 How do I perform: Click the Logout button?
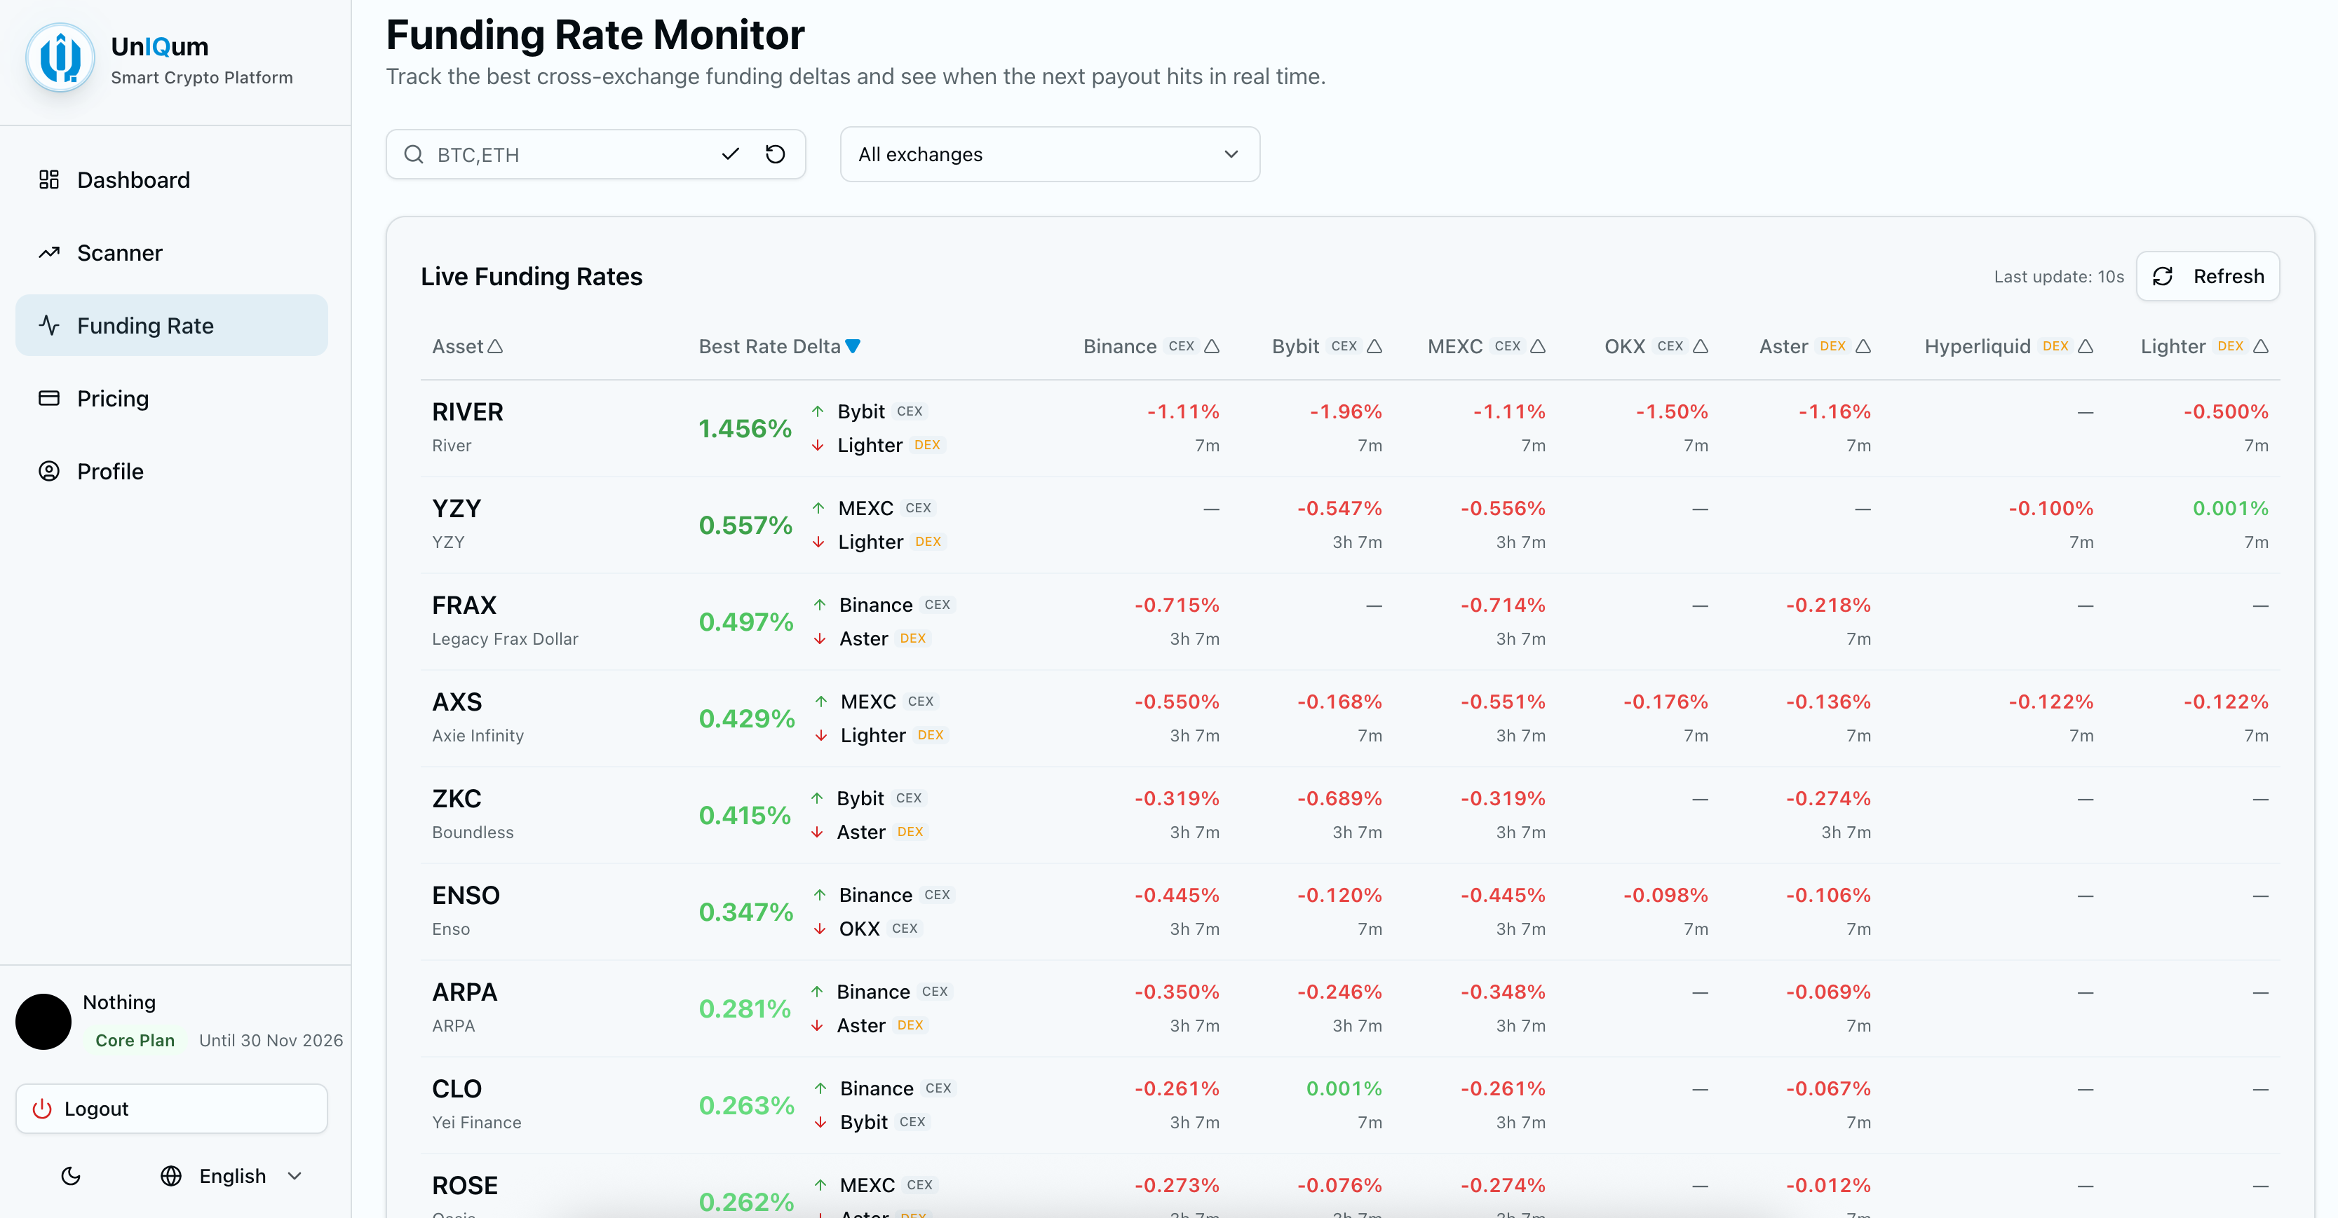pyautogui.click(x=172, y=1109)
